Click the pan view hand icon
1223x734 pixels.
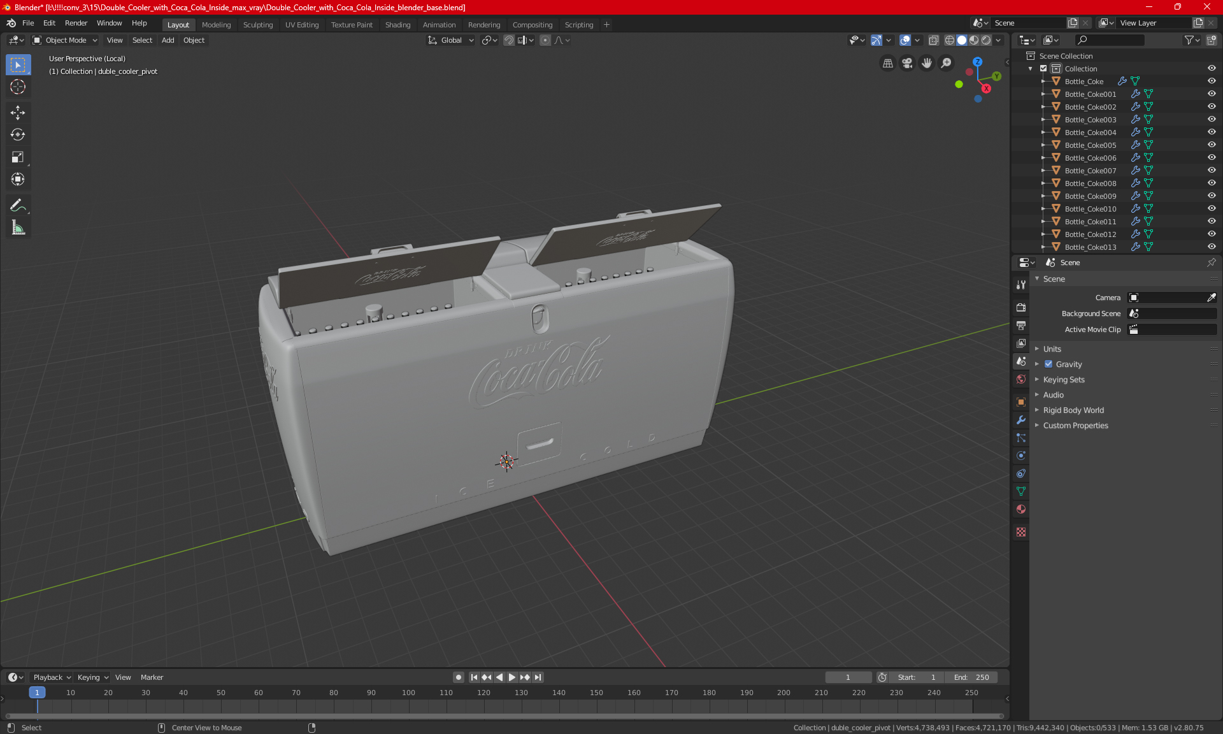(927, 63)
